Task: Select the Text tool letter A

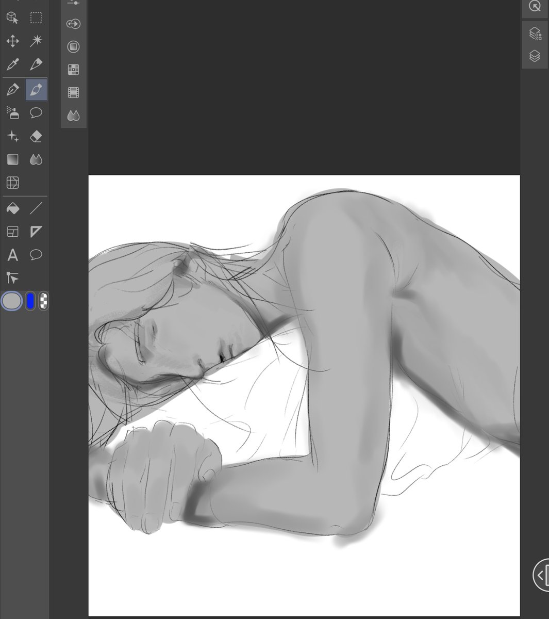Action: pyautogui.click(x=12, y=255)
